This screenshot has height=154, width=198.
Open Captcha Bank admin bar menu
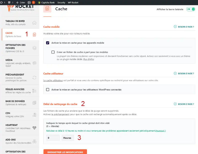click(46, 2)
